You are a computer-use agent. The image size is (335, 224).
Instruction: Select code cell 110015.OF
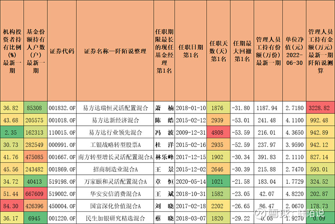[x=62, y=133]
